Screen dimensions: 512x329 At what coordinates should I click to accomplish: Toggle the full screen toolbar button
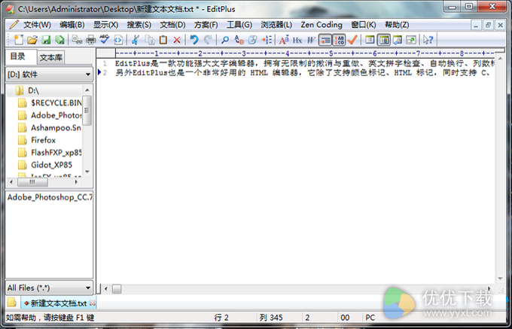pyautogui.click(x=411, y=40)
